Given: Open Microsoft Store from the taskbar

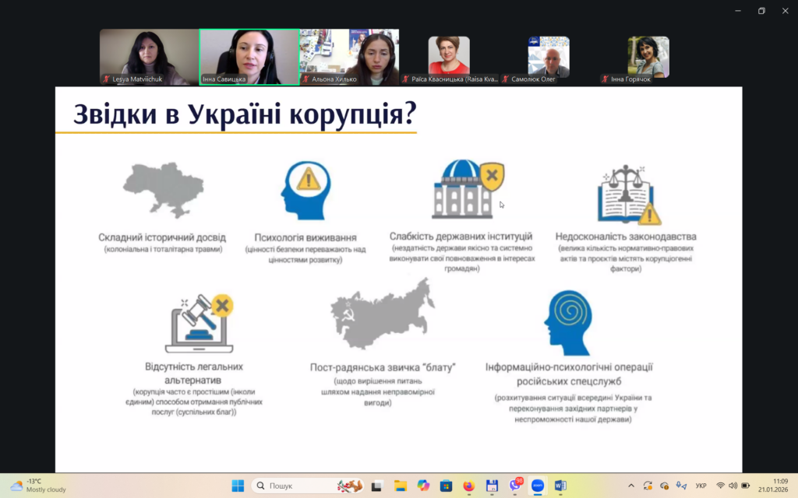Looking at the screenshot, I should [x=446, y=486].
